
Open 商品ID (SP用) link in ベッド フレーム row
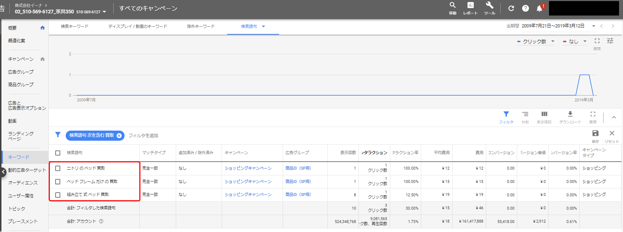pyautogui.click(x=298, y=181)
